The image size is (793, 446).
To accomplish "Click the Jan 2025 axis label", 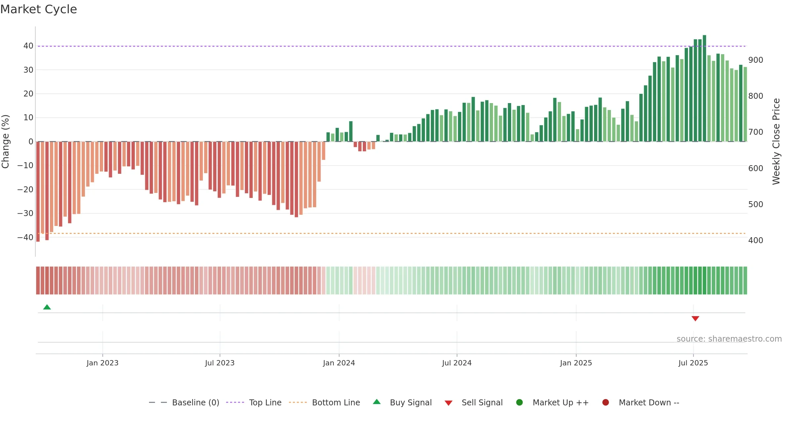I will click(x=576, y=363).
